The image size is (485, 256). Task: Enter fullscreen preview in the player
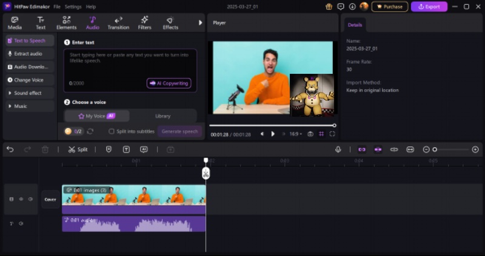click(332, 134)
